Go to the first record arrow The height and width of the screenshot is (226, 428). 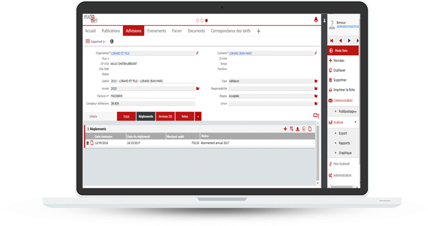tap(332, 41)
